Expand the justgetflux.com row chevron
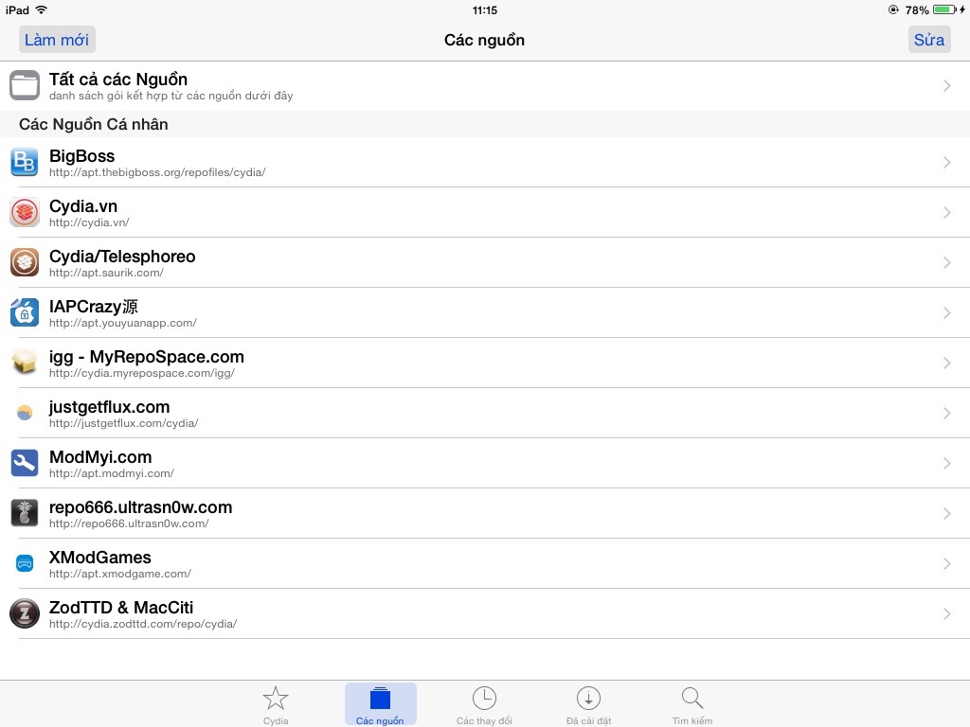Viewport: 970px width, 727px height. click(946, 414)
